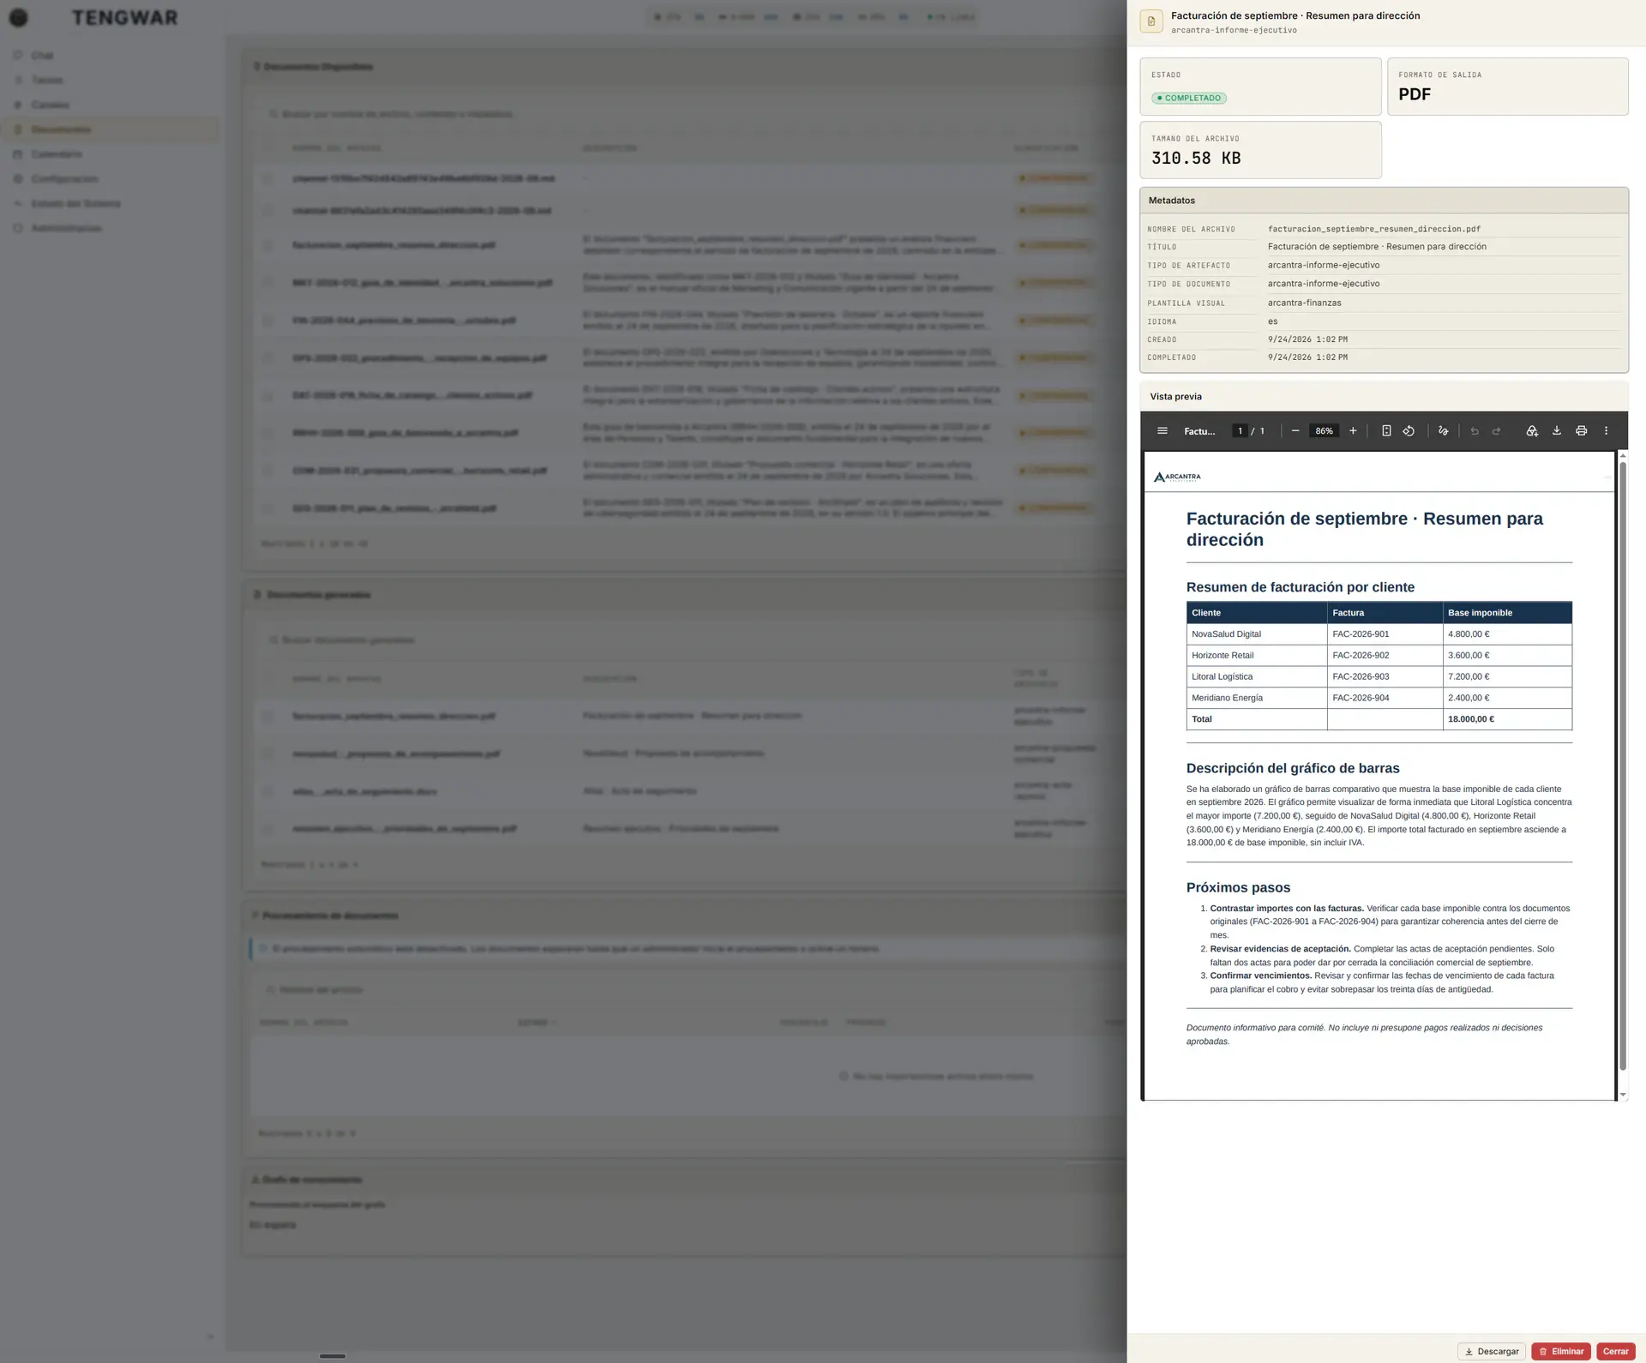Image resolution: width=1646 pixels, height=1363 pixels.
Task: Toggle fit-to-page in PDF viewer
Action: [x=1386, y=431]
